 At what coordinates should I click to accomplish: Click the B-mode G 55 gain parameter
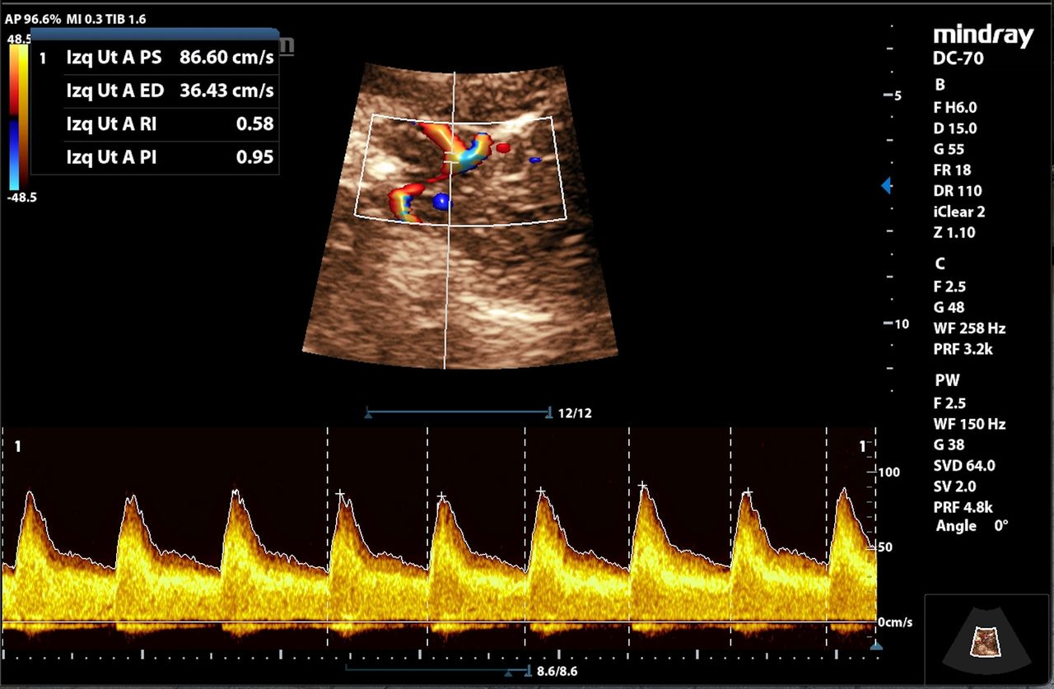click(x=949, y=149)
